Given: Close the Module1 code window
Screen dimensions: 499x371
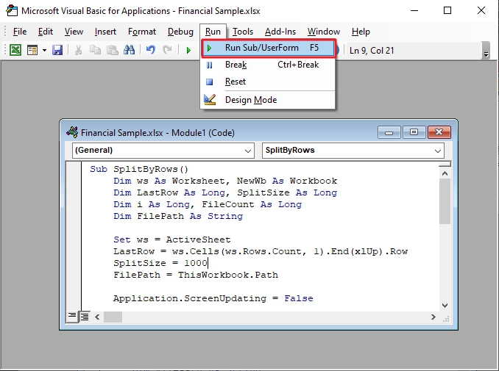Looking at the screenshot, I should pos(439,132).
